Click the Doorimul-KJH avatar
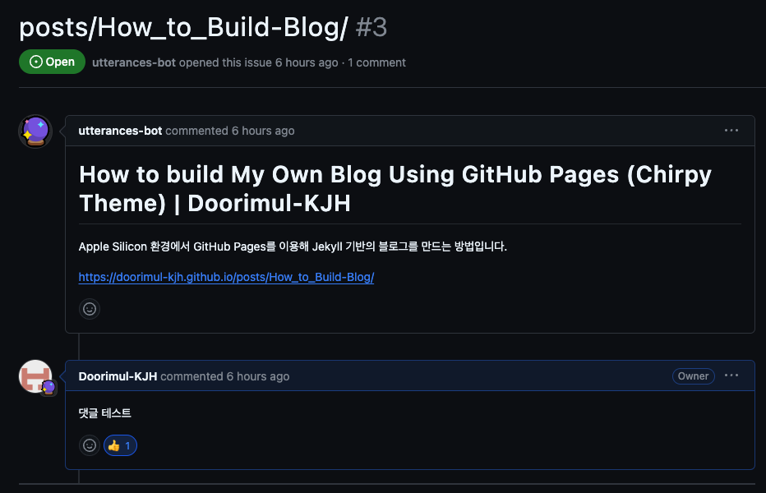This screenshot has width=766, height=493. [x=35, y=376]
